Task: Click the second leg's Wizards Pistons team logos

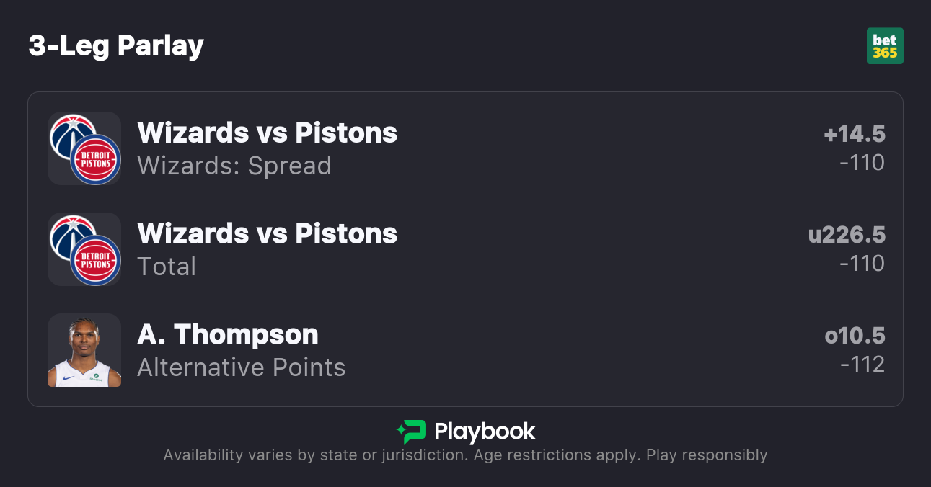Action: click(84, 249)
